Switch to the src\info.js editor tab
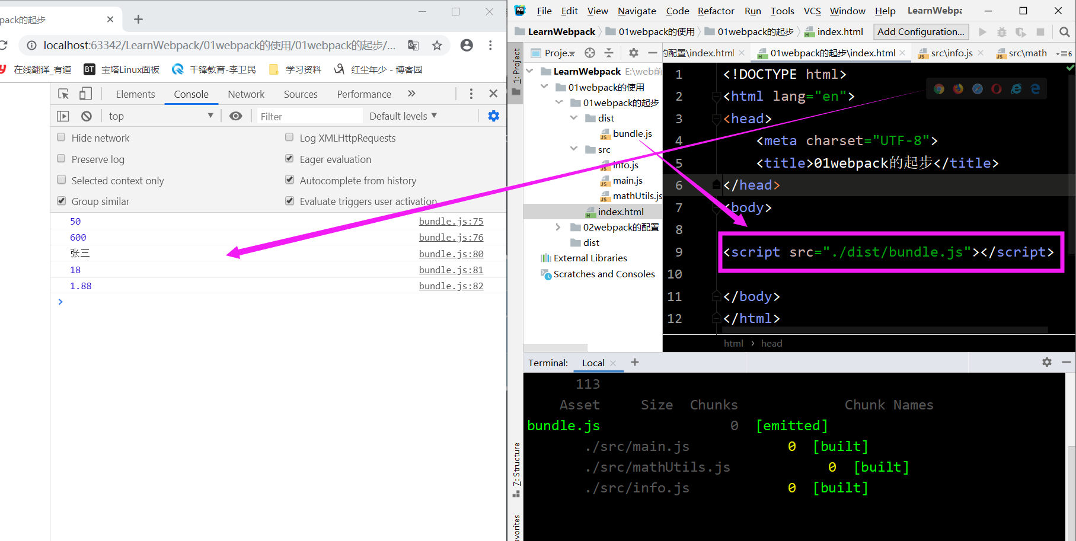This screenshot has height=541, width=1076. [951, 53]
